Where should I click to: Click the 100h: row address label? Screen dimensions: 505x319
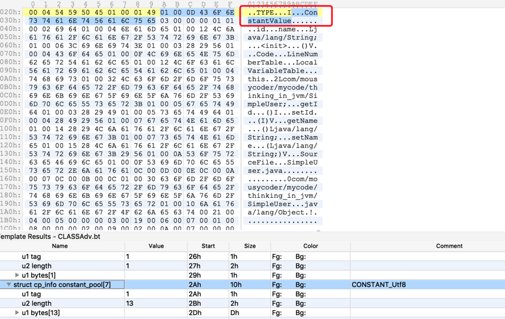11,129
